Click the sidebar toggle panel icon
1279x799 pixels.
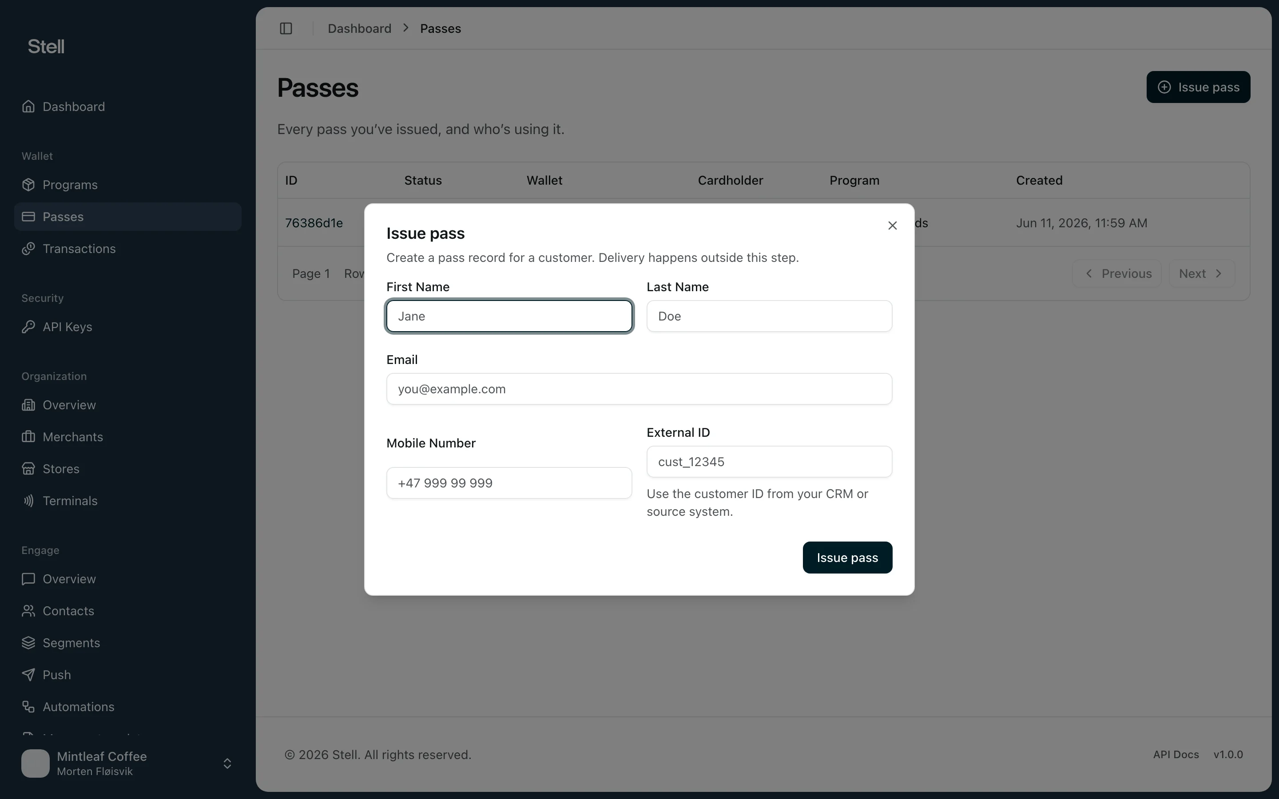286,28
